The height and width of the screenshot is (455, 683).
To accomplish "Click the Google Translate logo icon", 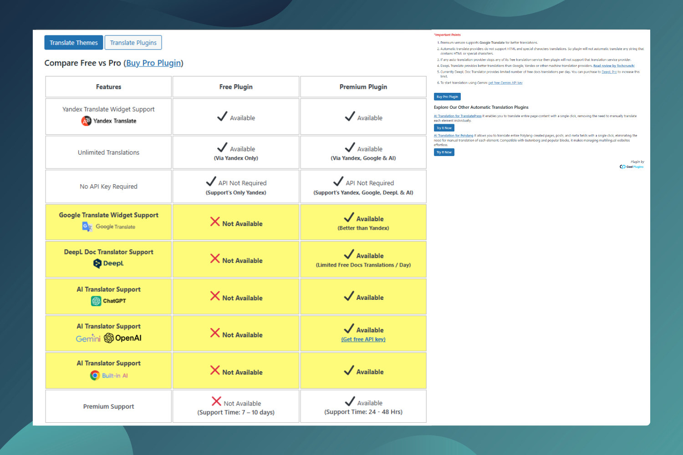I will (x=87, y=227).
